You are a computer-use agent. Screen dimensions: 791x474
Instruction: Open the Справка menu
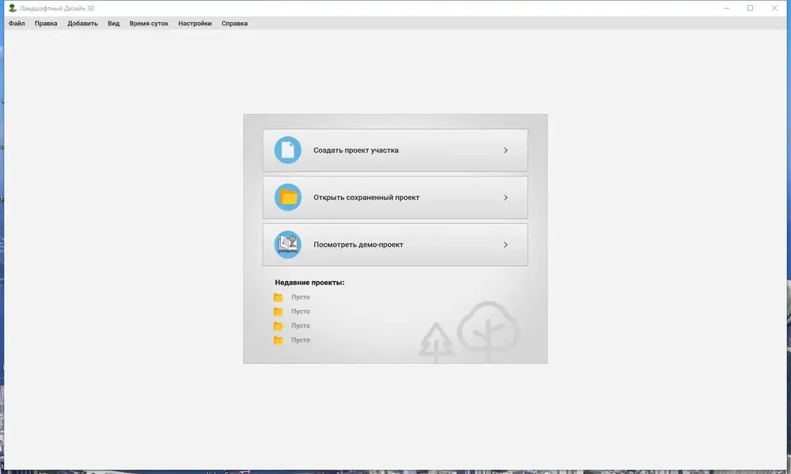point(235,23)
